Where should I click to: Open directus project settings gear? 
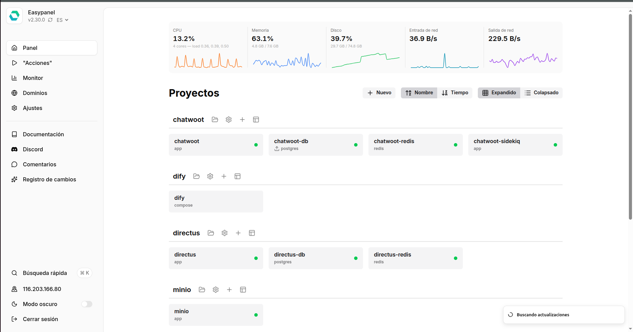pos(225,233)
